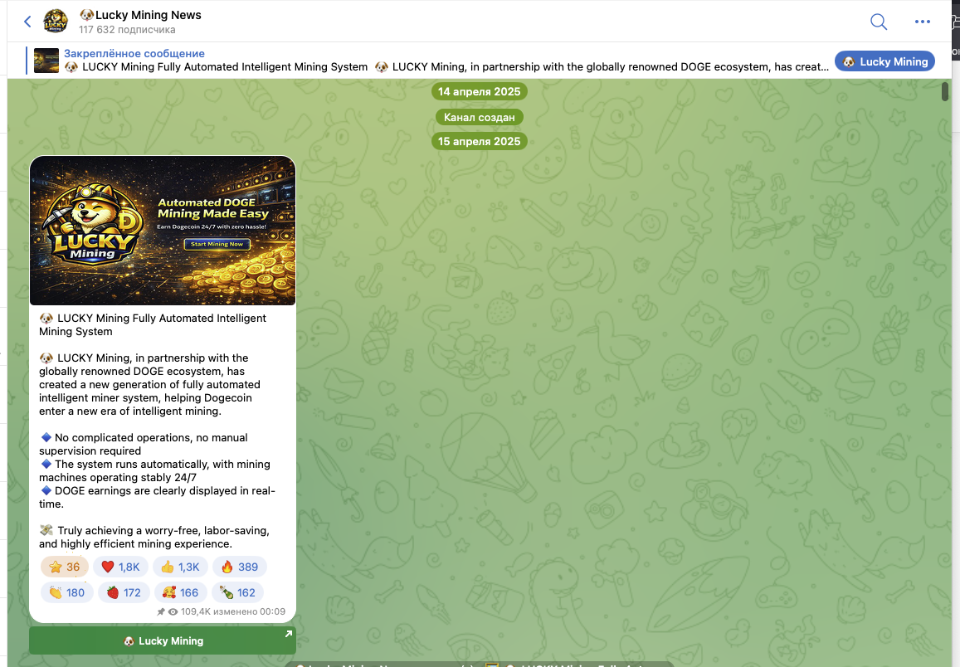Open Lucky Mining News channel avatar
The width and height of the screenshot is (960, 667).
(x=56, y=22)
